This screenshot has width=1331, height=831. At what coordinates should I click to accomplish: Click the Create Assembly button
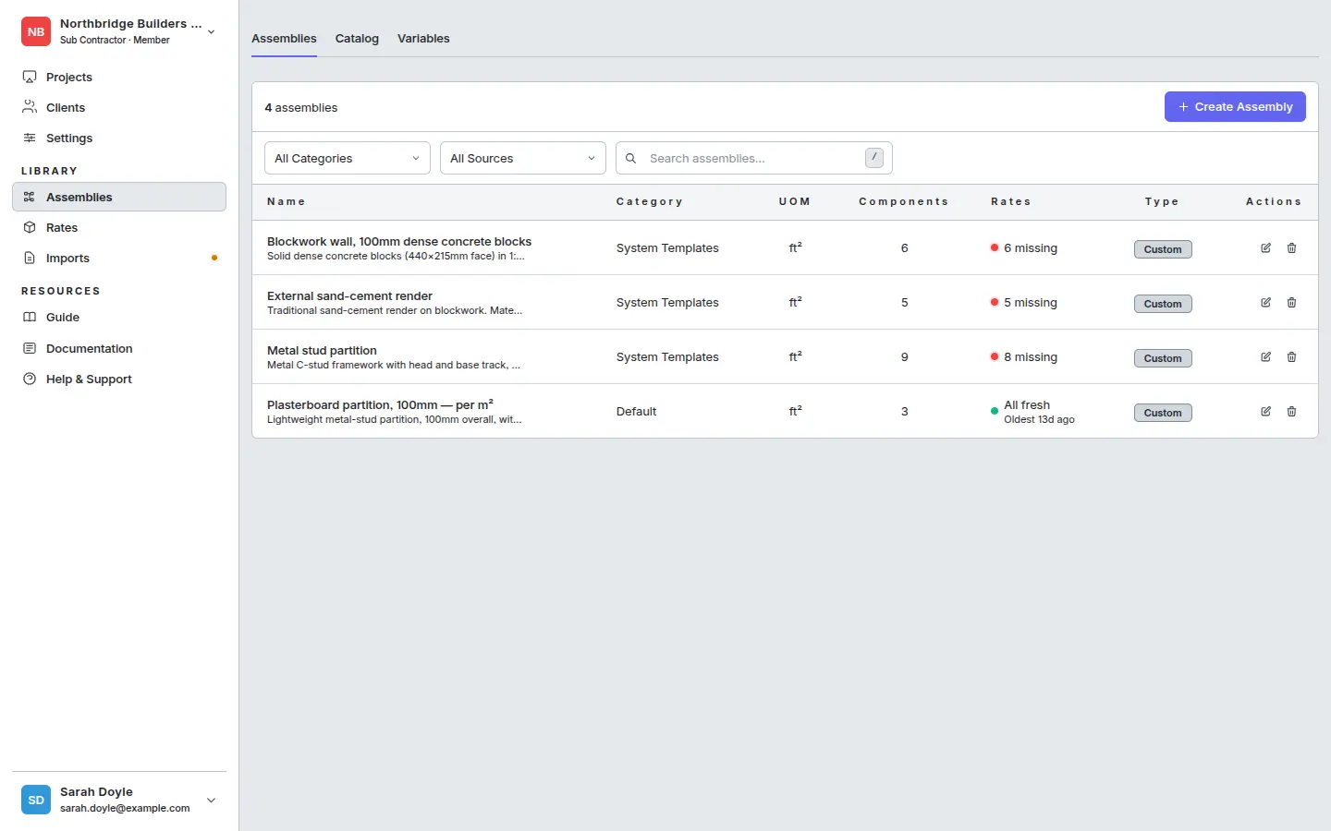[x=1235, y=106]
